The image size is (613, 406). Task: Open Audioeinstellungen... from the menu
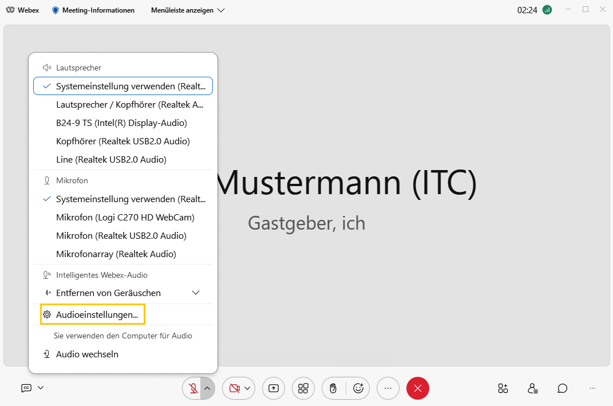coord(97,314)
